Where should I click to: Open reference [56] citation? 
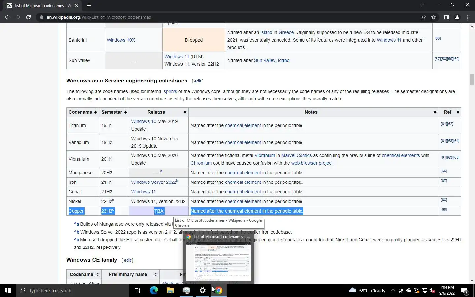pyautogui.click(x=438, y=38)
